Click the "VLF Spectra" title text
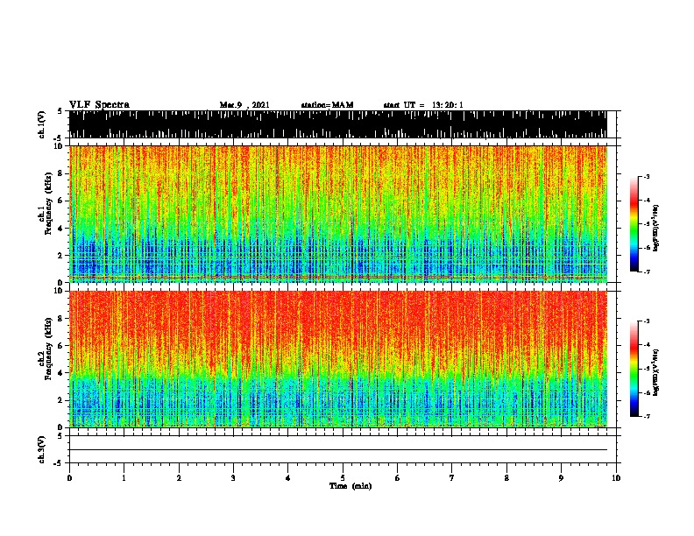The height and width of the screenshot is (536, 694). coord(99,104)
